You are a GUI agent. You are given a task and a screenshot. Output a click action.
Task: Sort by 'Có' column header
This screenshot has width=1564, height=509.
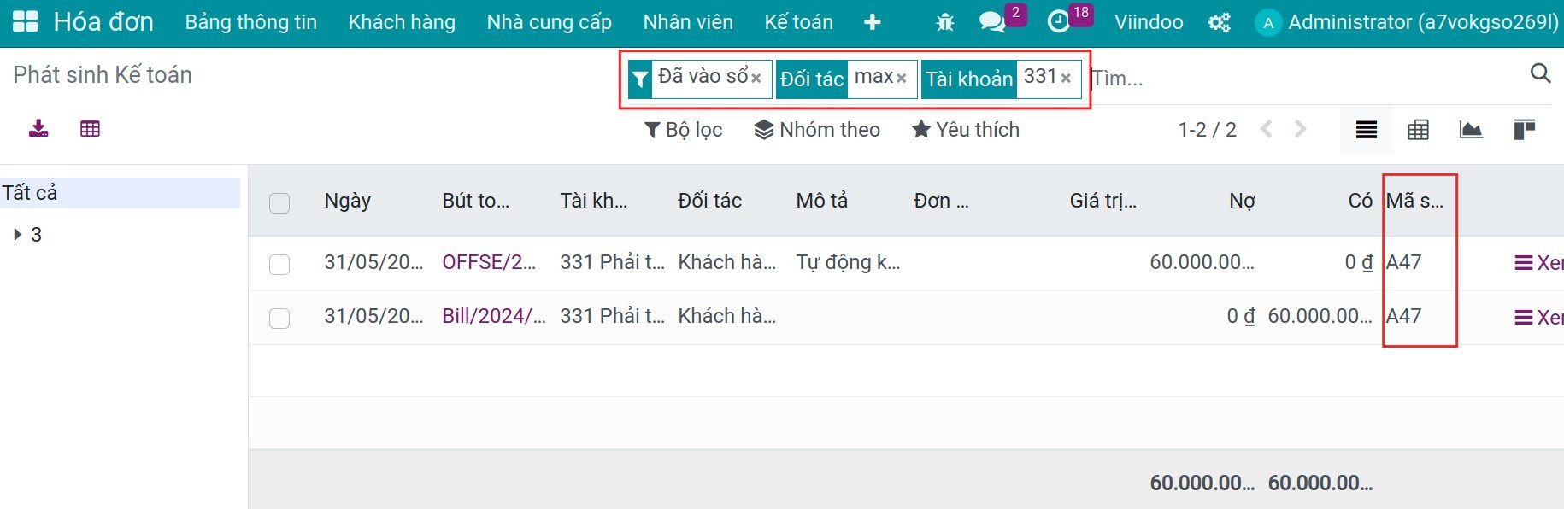pos(1361,201)
